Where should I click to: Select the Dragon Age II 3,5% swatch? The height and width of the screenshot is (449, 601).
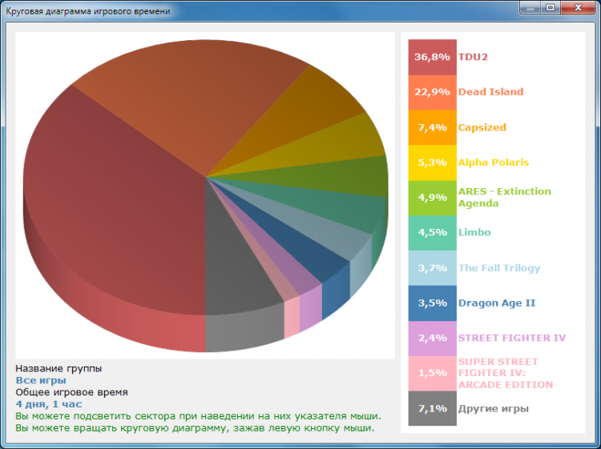tap(433, 303)
